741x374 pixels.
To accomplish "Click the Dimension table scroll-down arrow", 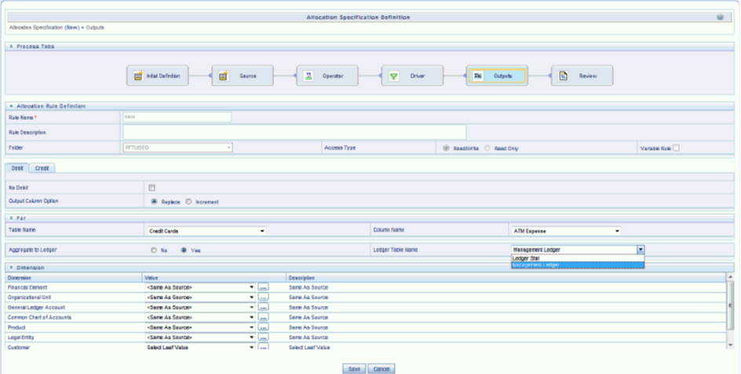I will coord(731,345).
